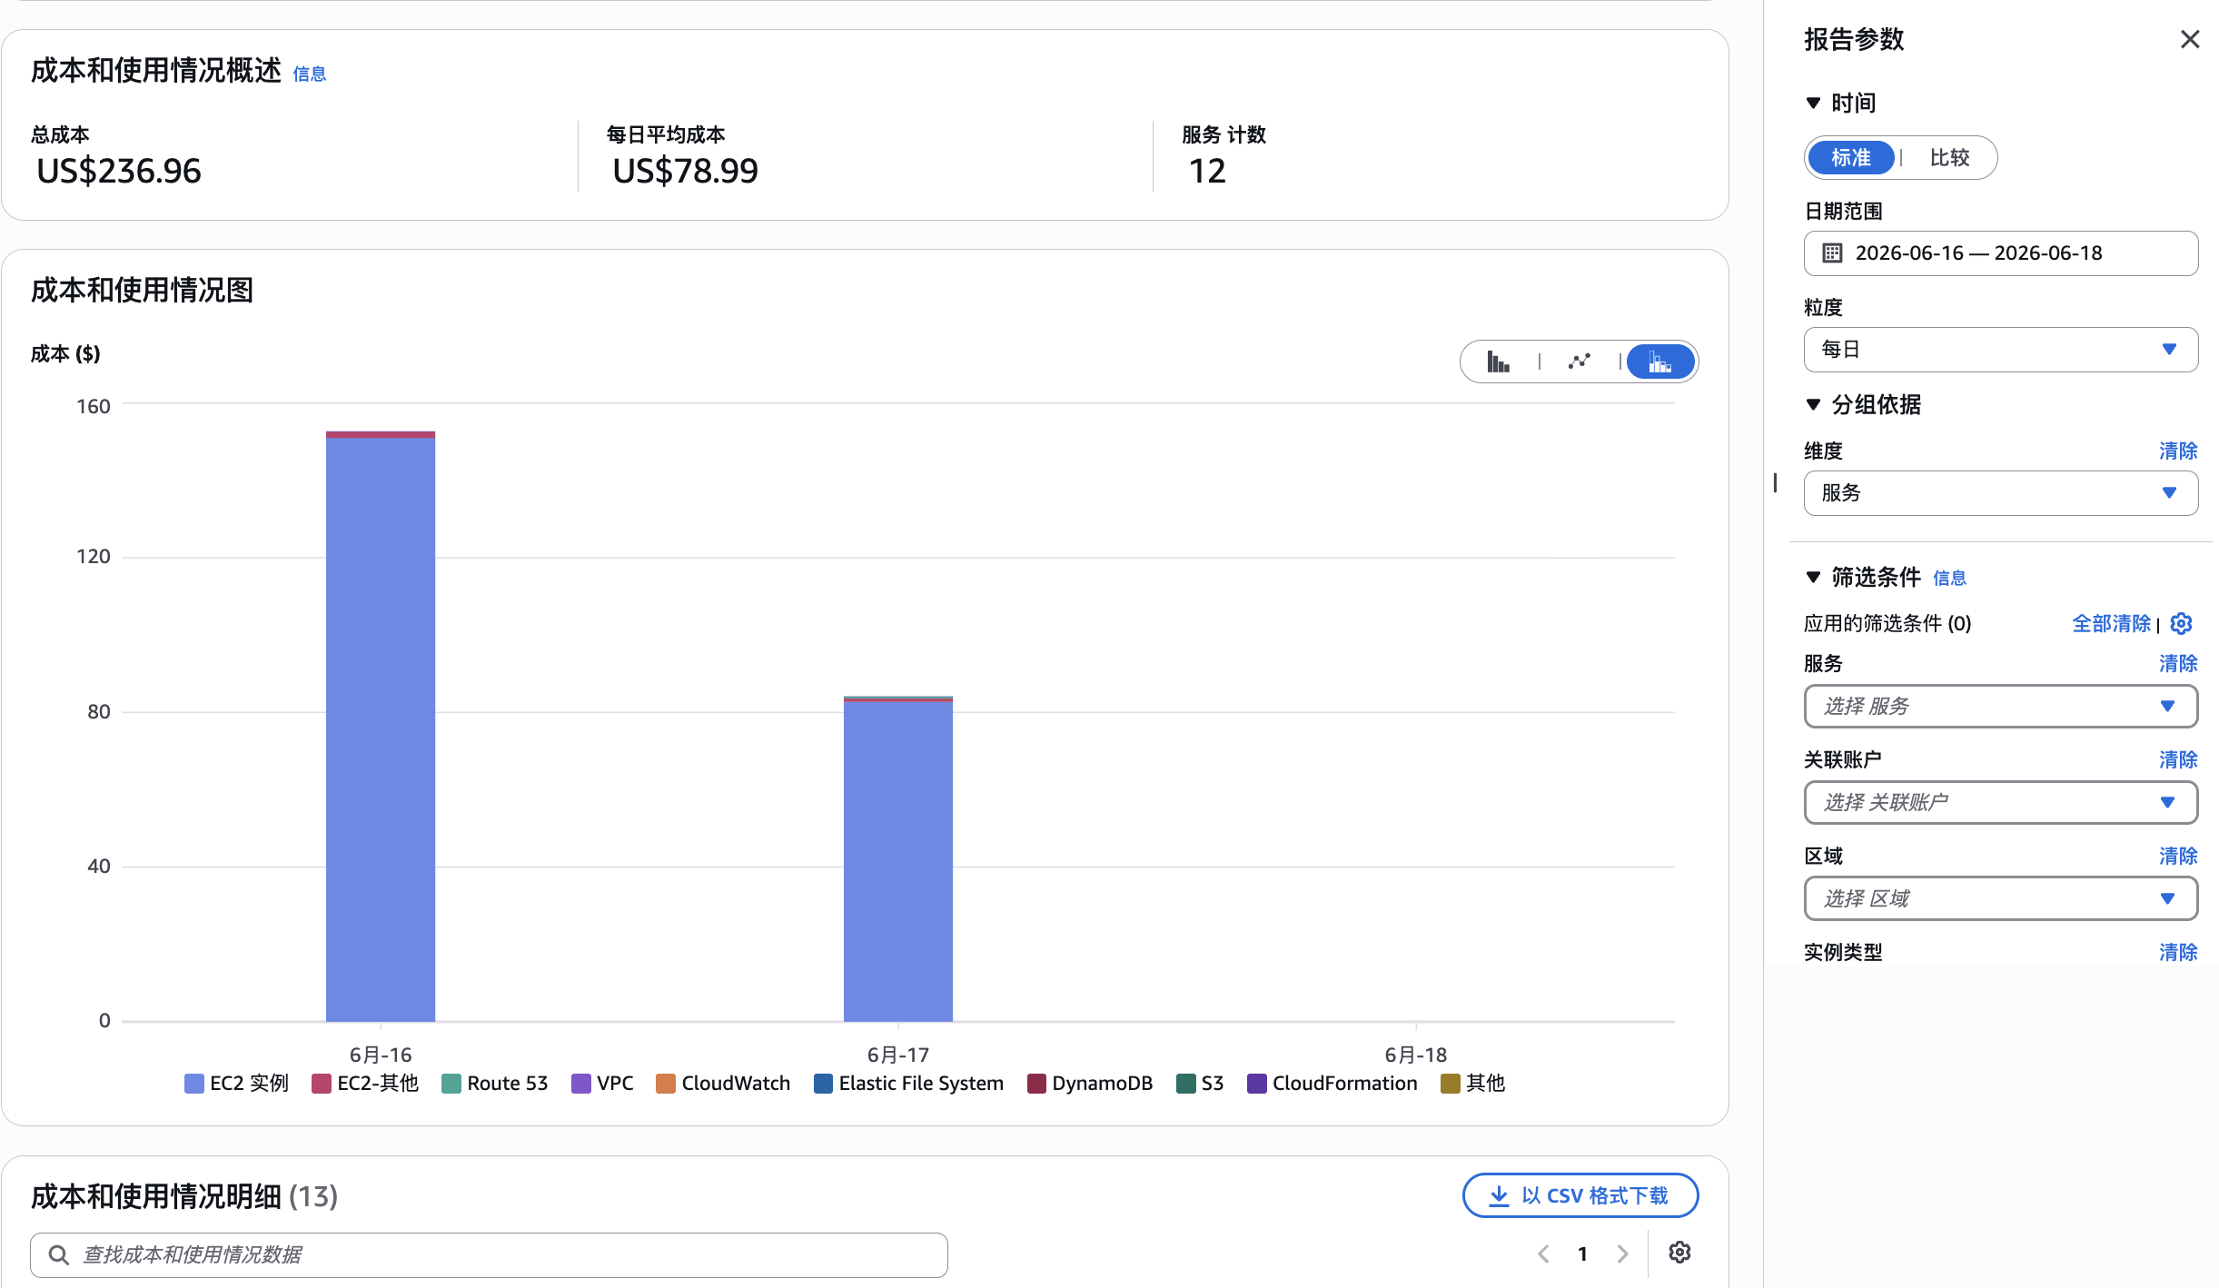Clear all applied filters via 全部清除

click(2111, 624)
